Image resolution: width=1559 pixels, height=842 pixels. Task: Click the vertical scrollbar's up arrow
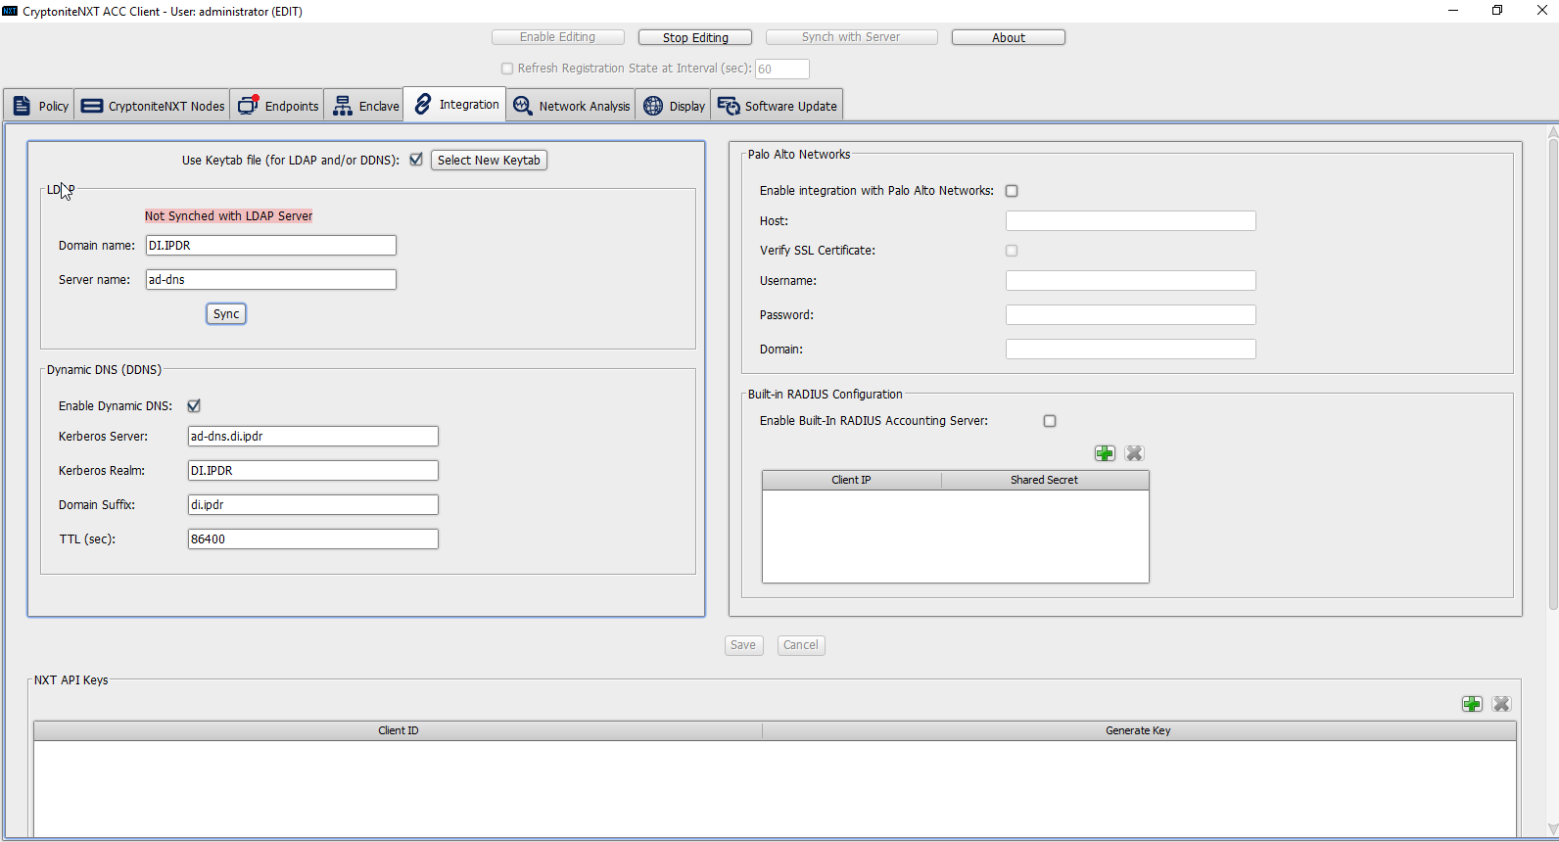click(1553, 131)
